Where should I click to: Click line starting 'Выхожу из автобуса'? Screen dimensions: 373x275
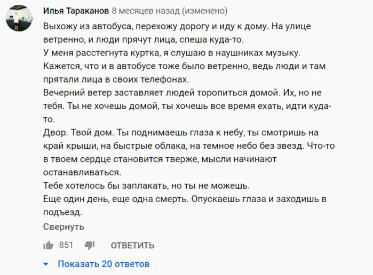[x=177, y=26]
